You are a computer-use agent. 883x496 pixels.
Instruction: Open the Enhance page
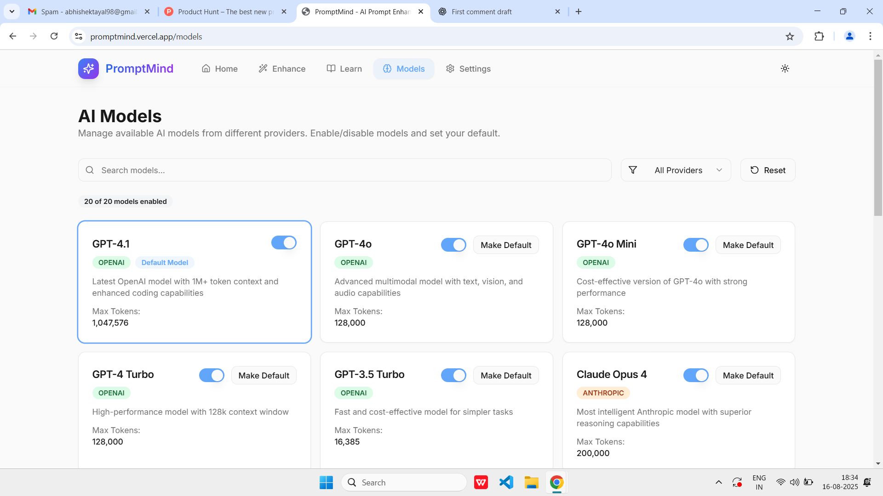pyautogui.click(x=282, y=68)
